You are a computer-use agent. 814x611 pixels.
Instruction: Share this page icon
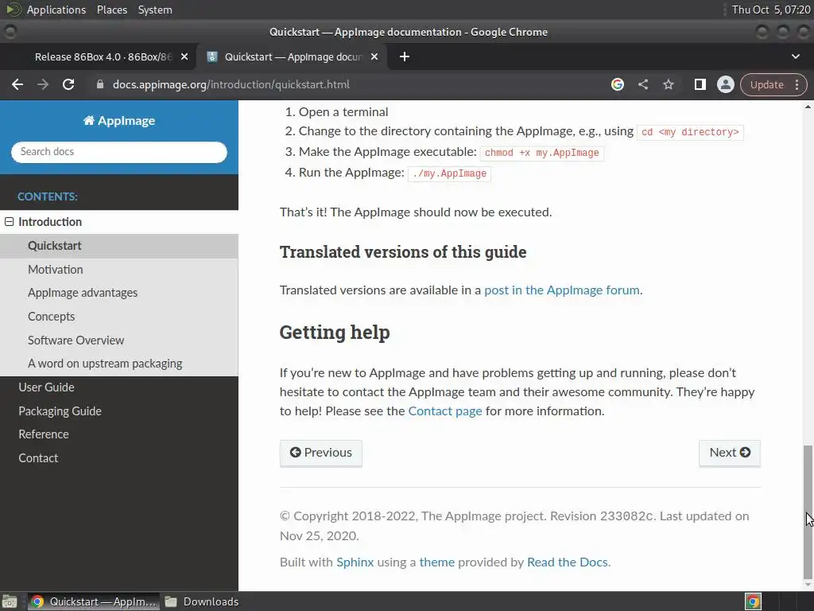click(x=642, y=84)
